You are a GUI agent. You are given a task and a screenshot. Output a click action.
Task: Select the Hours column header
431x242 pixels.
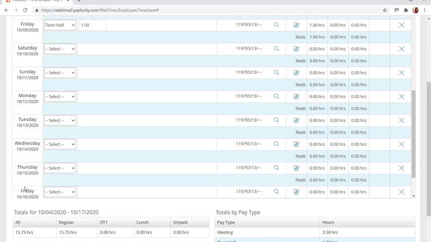368,222
